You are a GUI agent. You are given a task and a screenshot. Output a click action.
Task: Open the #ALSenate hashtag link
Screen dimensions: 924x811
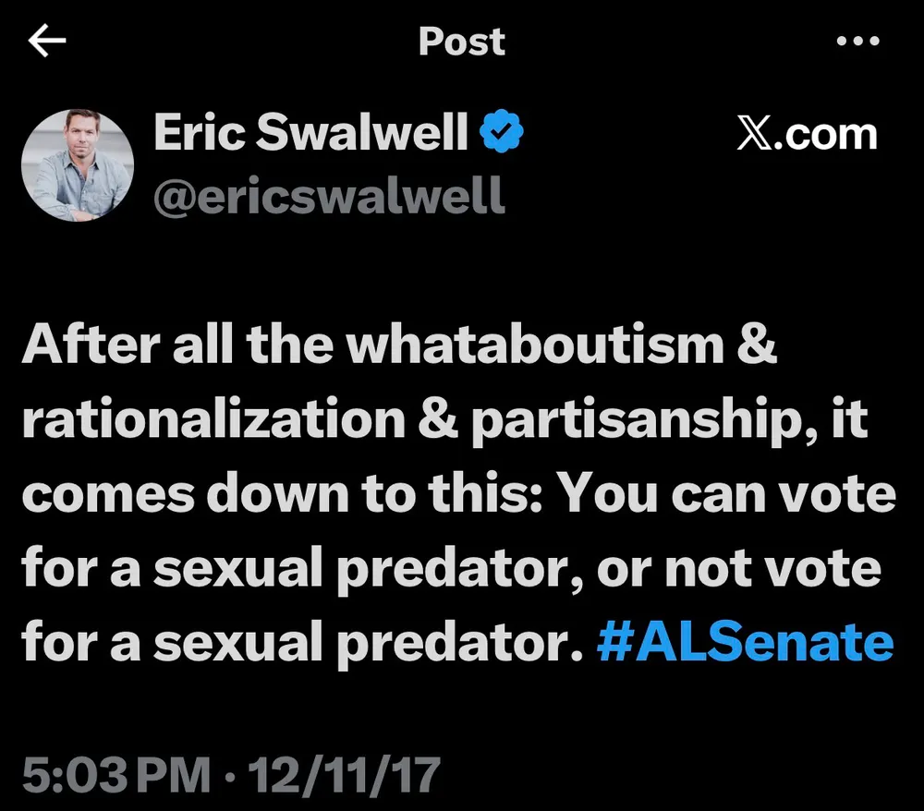pyautogui.click(x=745, y=640)
